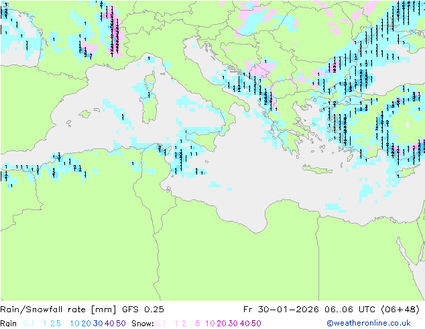Screen dimensions: 425x329
Task: Select rain legend value 40
Action: (109, 324)
